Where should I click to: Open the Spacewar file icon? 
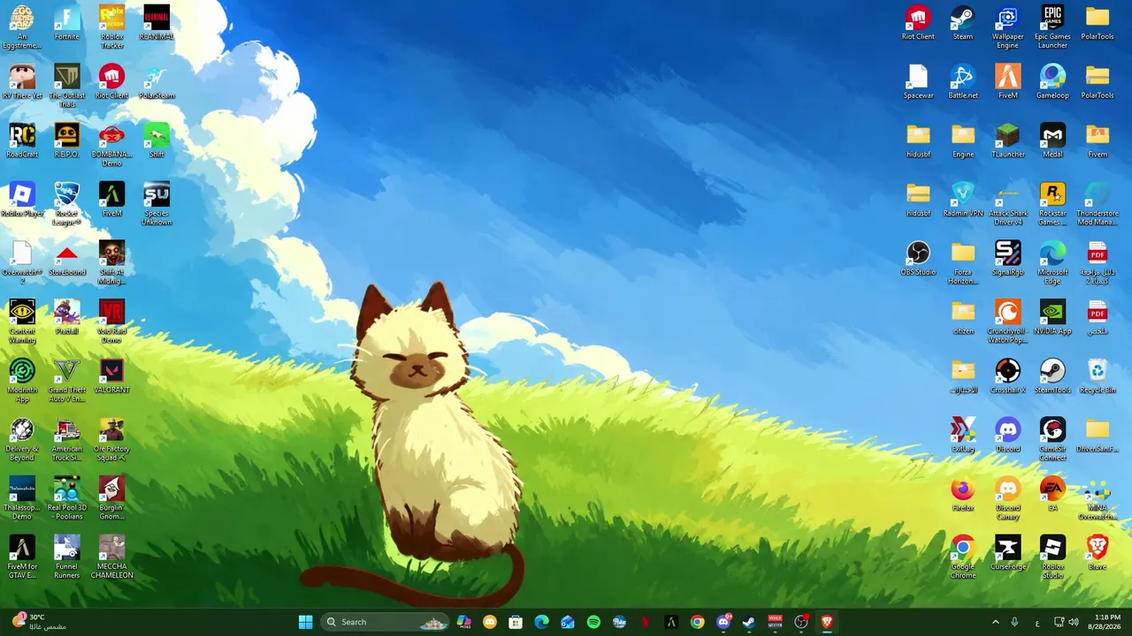pos(918,81)
